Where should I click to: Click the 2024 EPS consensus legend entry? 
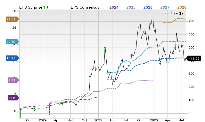110,7
